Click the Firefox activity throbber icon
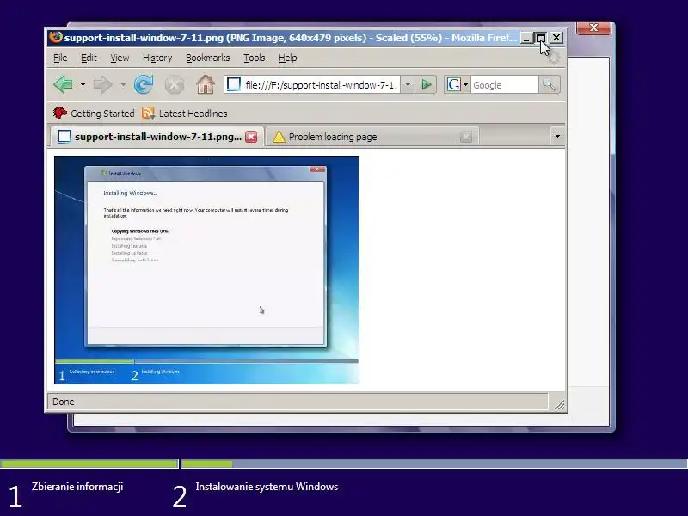The image size is (688, 516). click(553, 57)
